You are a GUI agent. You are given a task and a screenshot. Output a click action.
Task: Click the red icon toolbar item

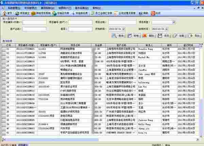[x=156, y=13]
